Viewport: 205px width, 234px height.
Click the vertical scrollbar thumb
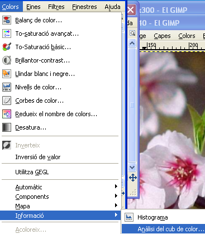tap(132, 105)
